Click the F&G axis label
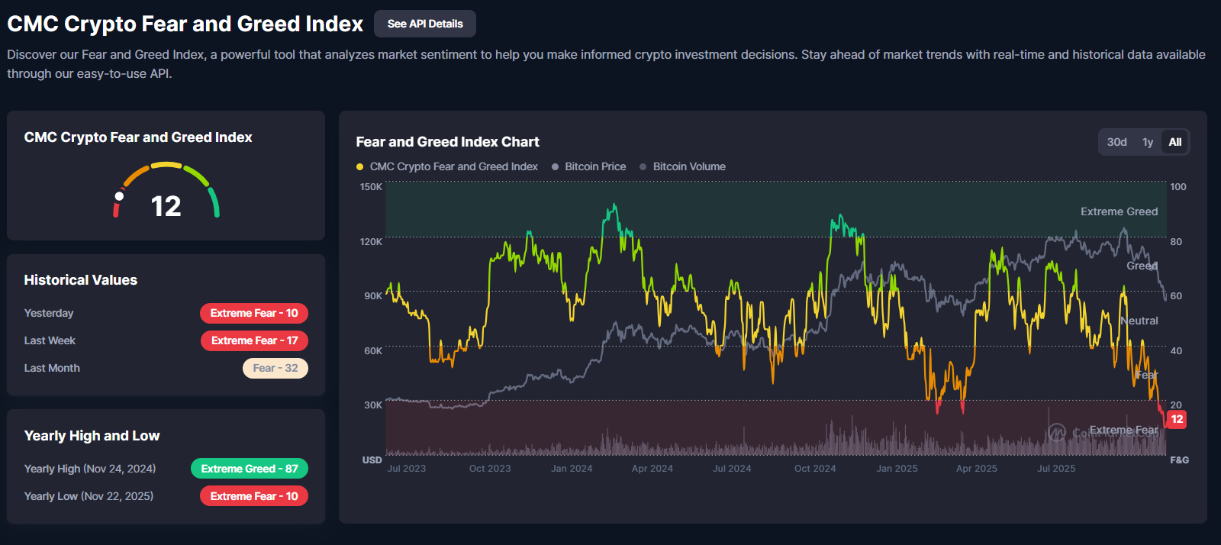Viewport: 1221px width, 545px height. (x=1179, y=460)
